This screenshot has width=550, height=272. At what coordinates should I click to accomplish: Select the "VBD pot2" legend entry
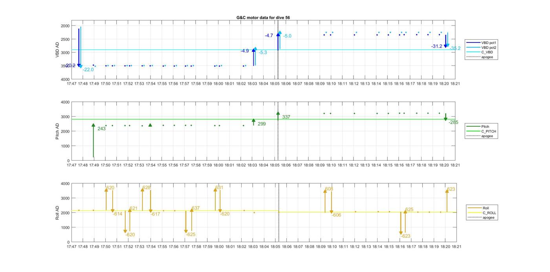[x=489, y=47]
